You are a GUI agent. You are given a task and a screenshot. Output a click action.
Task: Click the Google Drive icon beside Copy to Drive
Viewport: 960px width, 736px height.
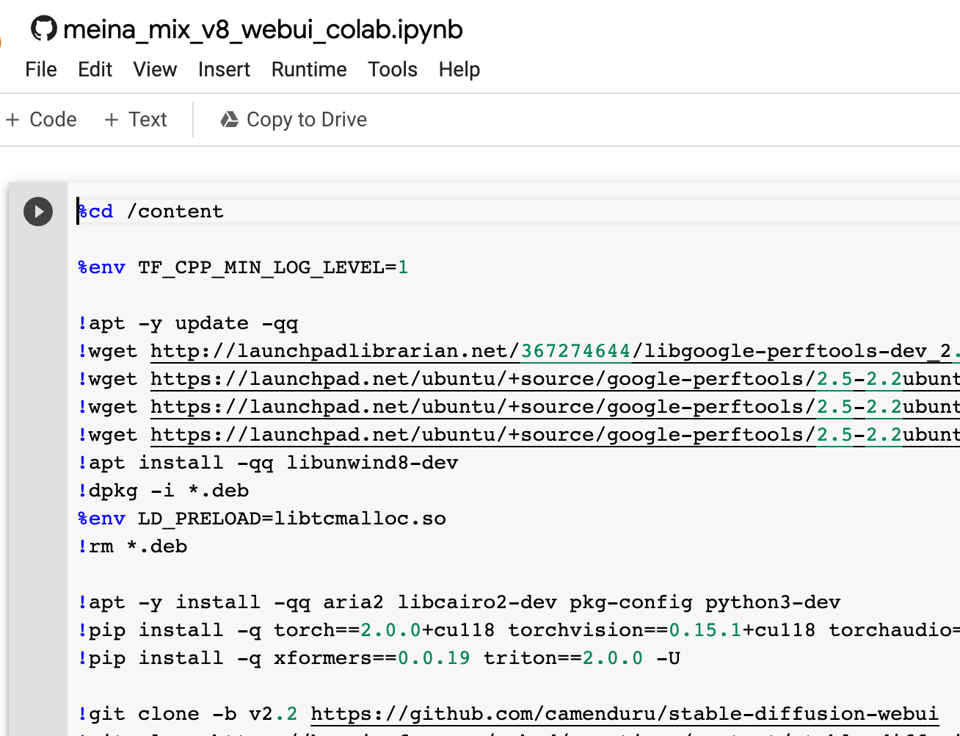pos(228,119)
